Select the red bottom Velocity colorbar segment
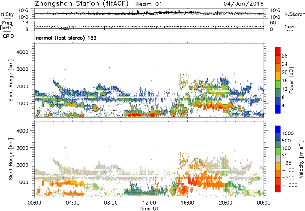 (278, 189)
